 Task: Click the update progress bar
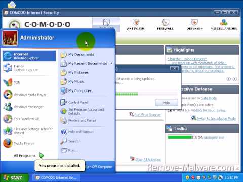pos(146,94)
